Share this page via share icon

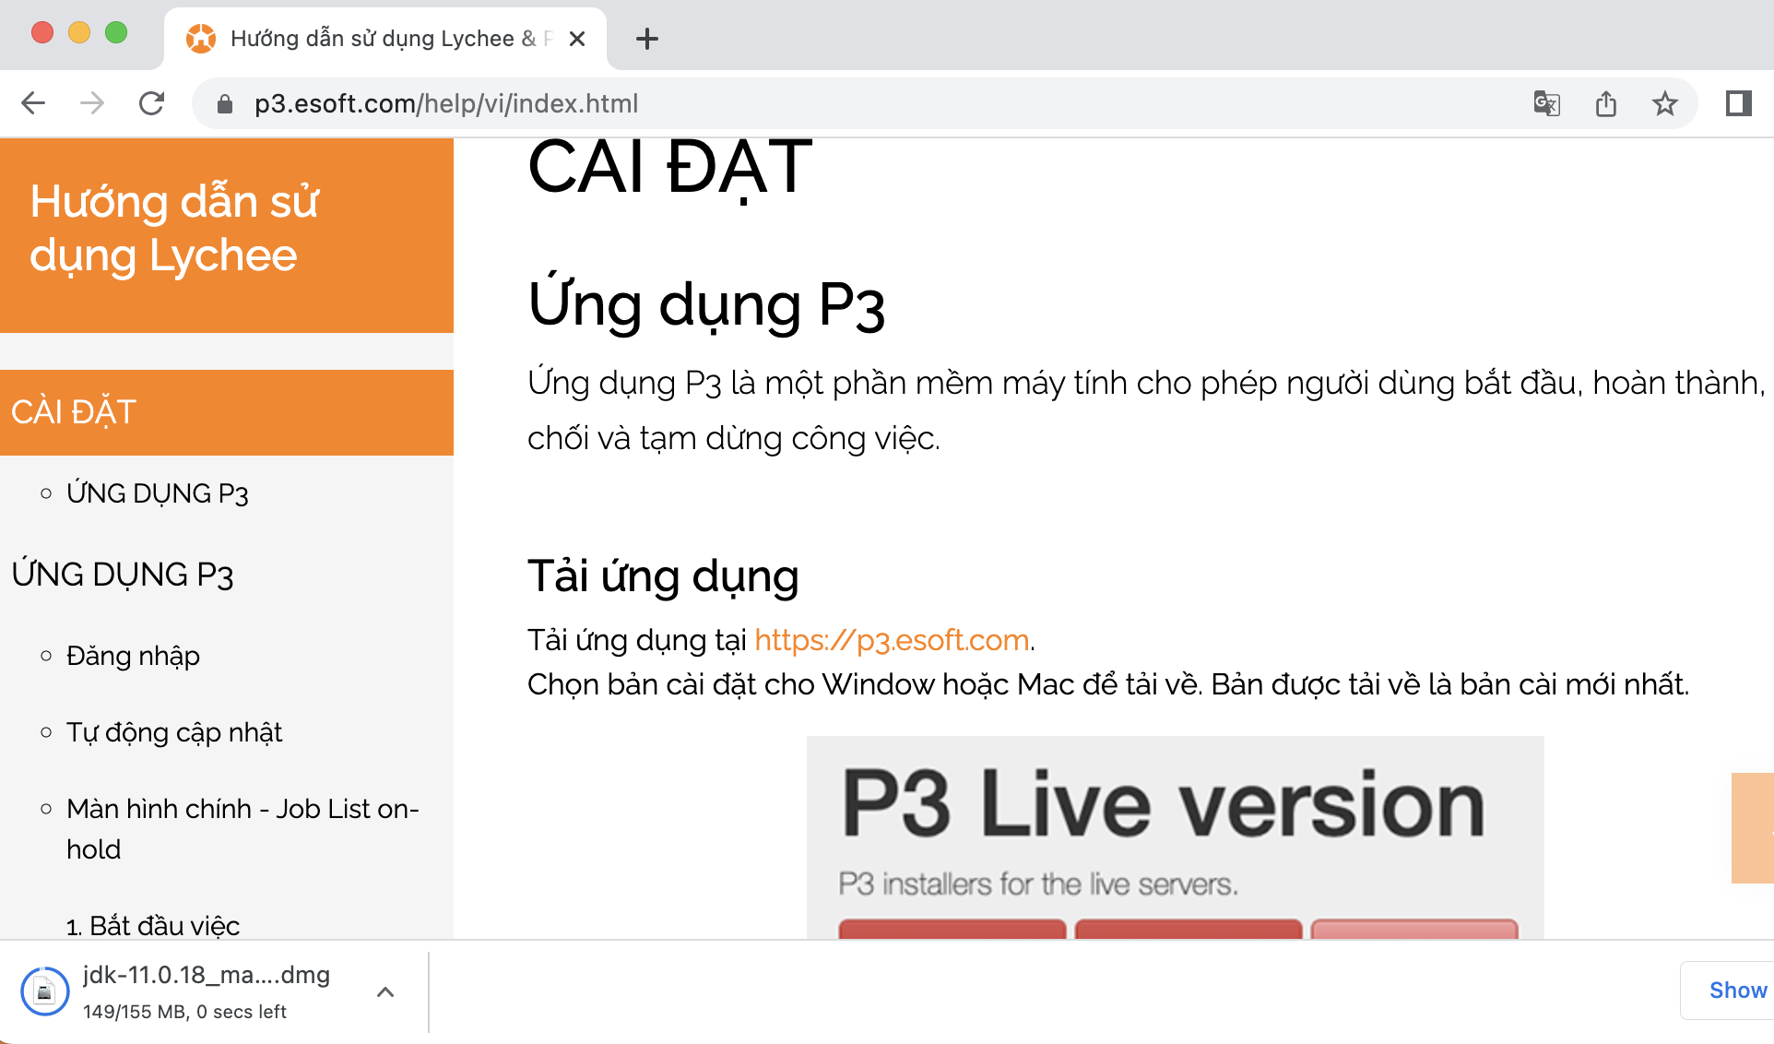[x=1606, y=103]
